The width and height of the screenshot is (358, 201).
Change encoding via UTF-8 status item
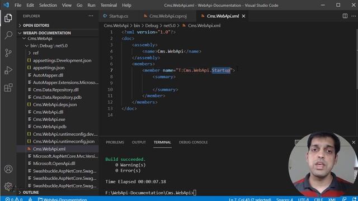[303, 199]
